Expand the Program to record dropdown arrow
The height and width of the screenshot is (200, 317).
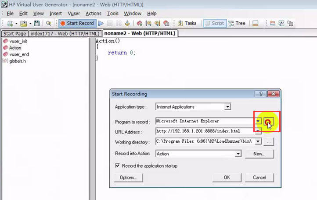[258, 121]
